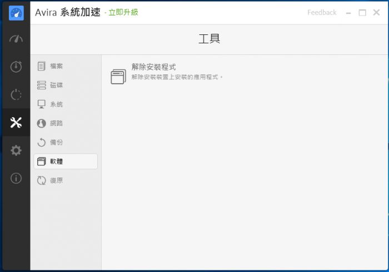Minimize the Avira window
The image size is (389, 272).
point(348,13)
